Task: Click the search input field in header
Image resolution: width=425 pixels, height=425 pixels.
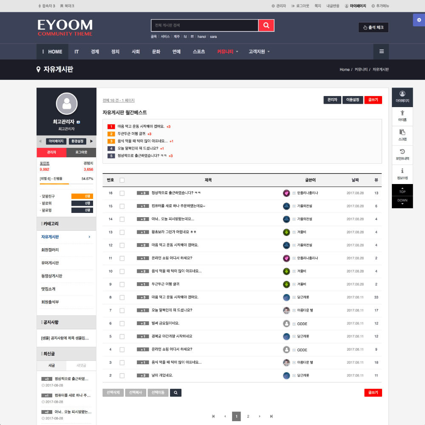Action: tap(204, 25)
